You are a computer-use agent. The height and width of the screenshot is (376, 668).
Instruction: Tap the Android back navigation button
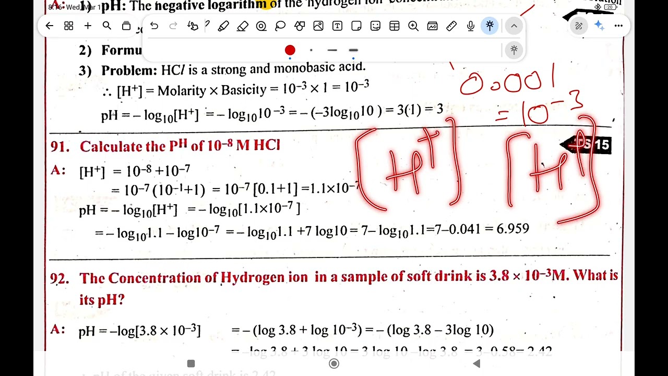(476, 363)
